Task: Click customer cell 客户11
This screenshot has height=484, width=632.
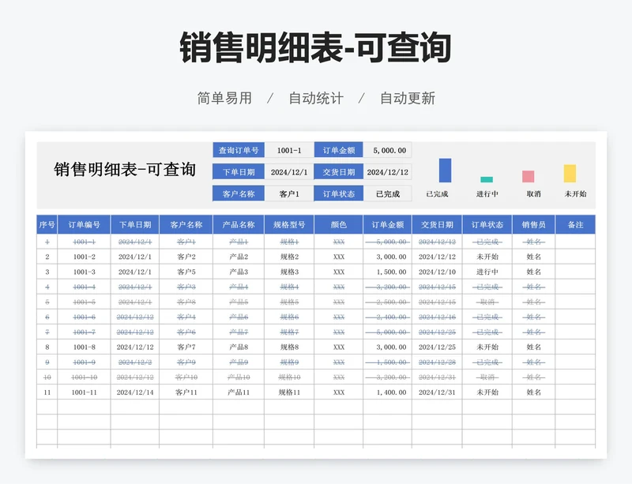Action: tap(186, 392)
